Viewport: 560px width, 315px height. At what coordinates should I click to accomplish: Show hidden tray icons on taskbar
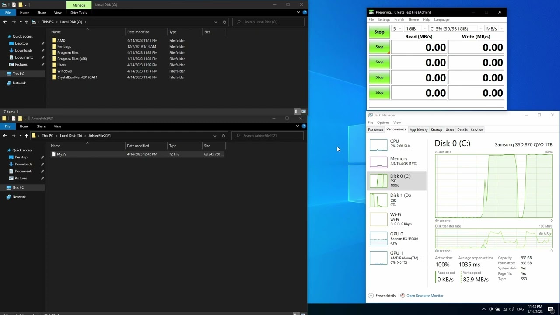483,309
